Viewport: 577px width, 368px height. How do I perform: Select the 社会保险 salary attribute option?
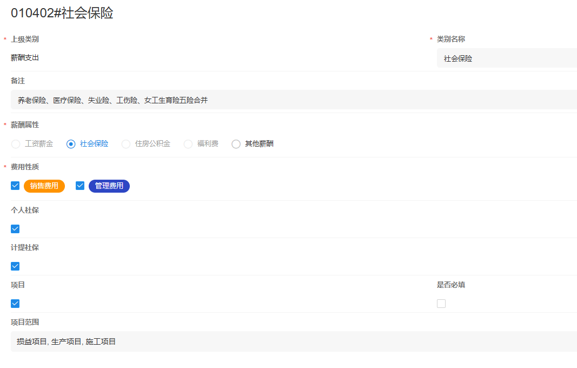71,143
